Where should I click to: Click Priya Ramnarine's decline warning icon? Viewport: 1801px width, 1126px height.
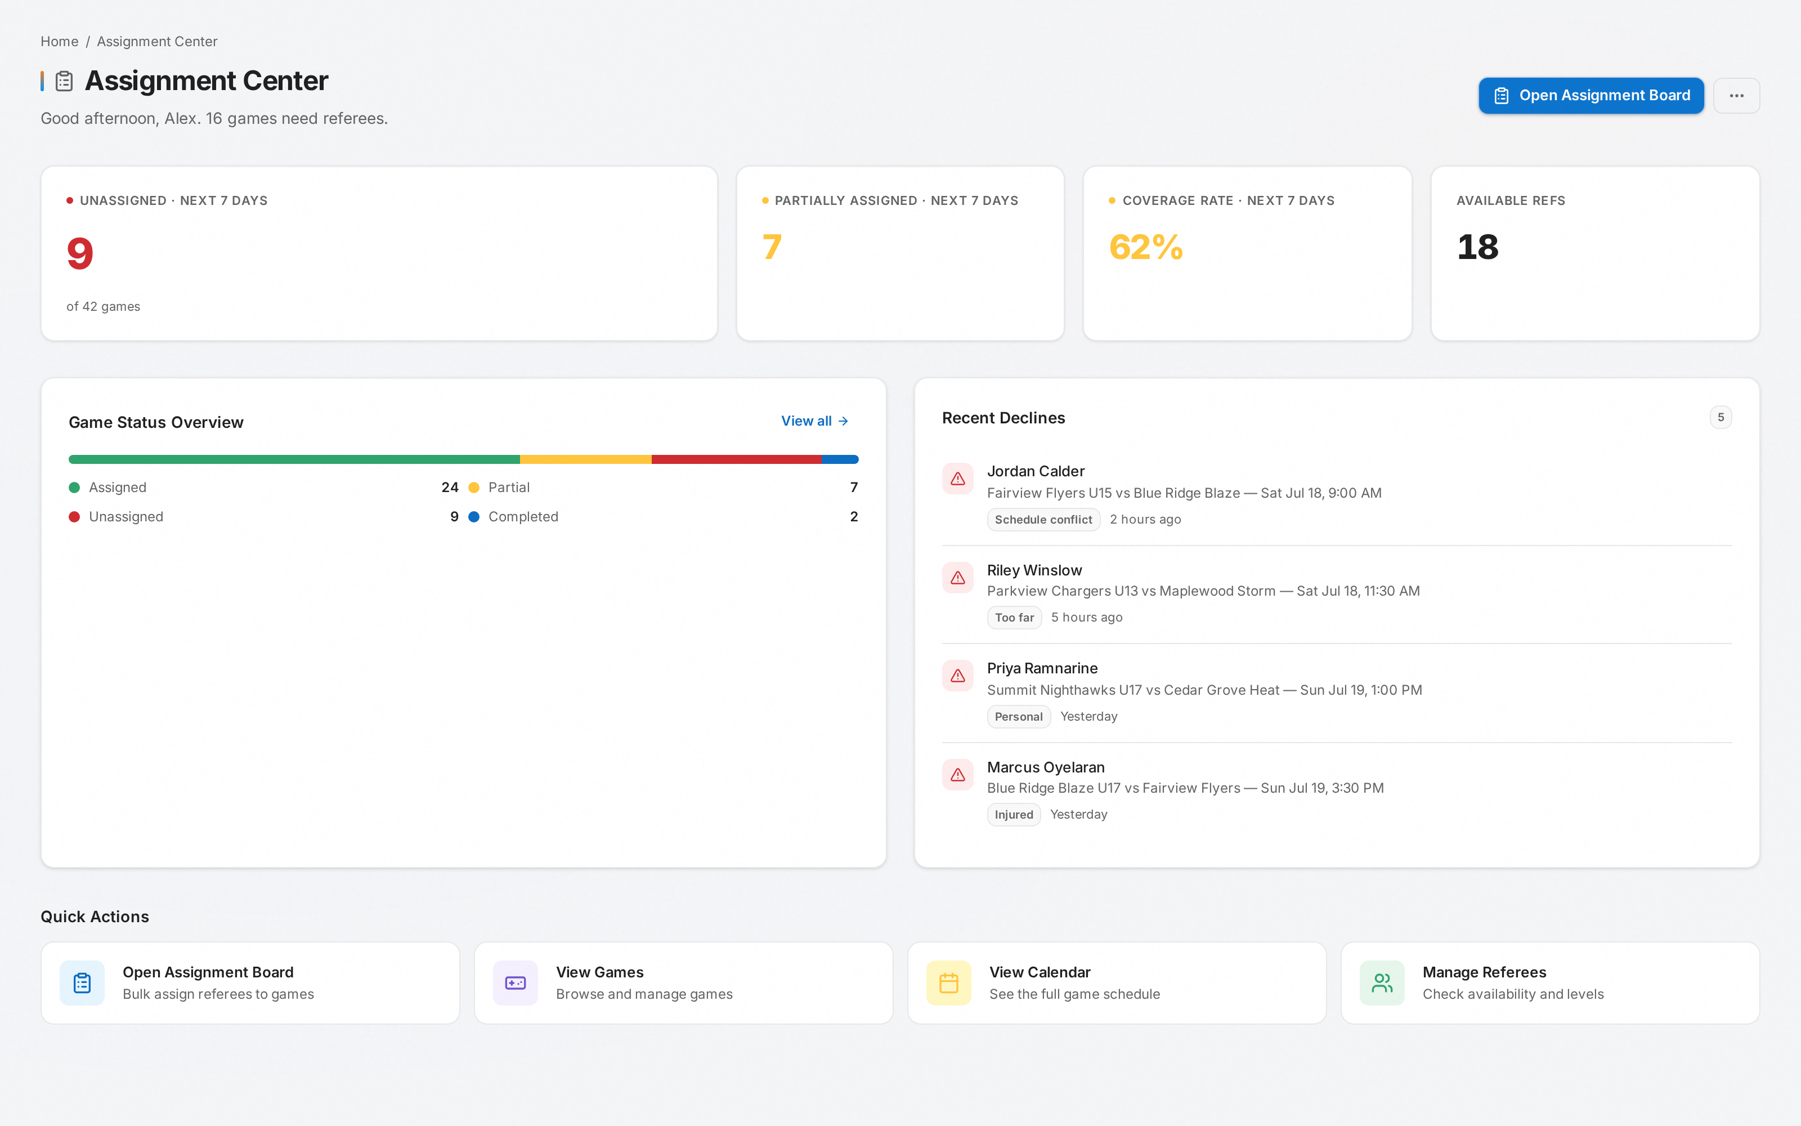[x=958, y=676]
